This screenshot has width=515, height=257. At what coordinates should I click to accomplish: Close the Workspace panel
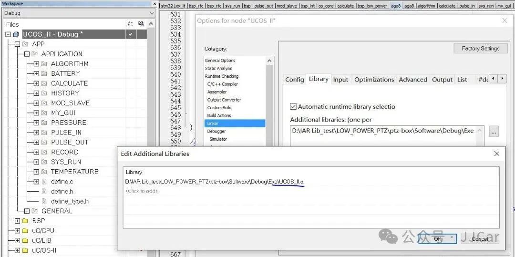coord(154,4)
